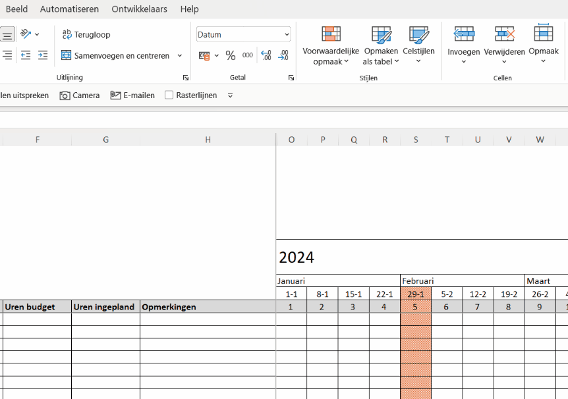
Task: Select column header H
Action: coord(208,140)
